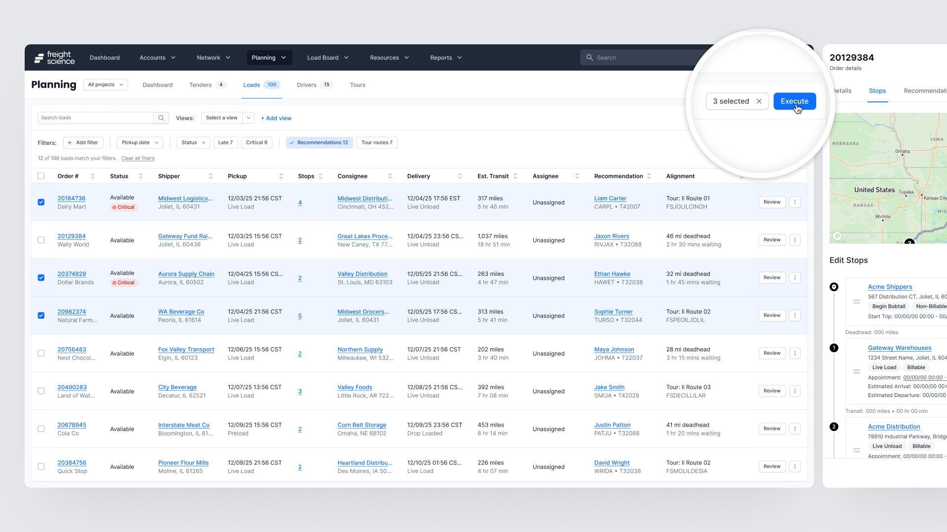
Task: Click the search loads magnifier icon
Action: (x=161, y=118)
